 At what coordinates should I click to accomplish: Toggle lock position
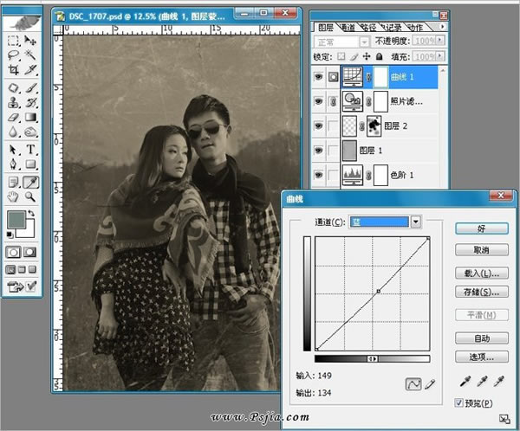click(x=367, y=56)
